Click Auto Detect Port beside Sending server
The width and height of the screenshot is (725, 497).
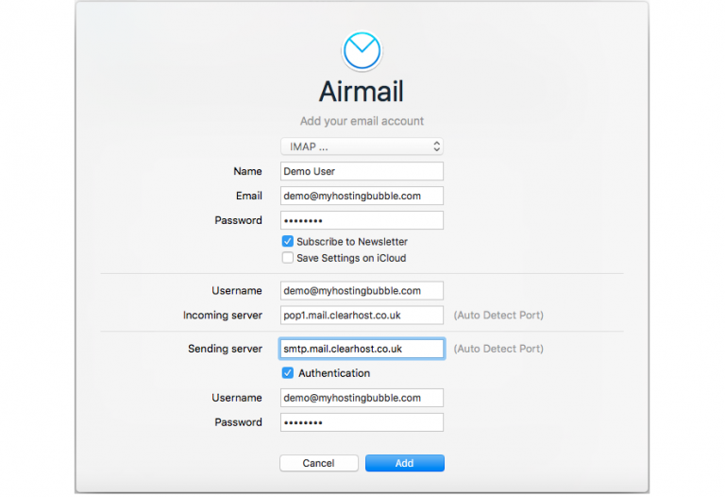(498, 349)
